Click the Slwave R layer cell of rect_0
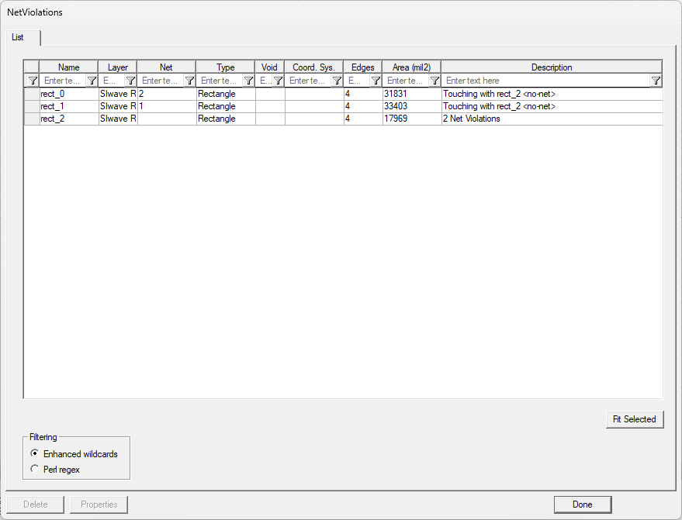The image size is (682, 520). [118, 94]
